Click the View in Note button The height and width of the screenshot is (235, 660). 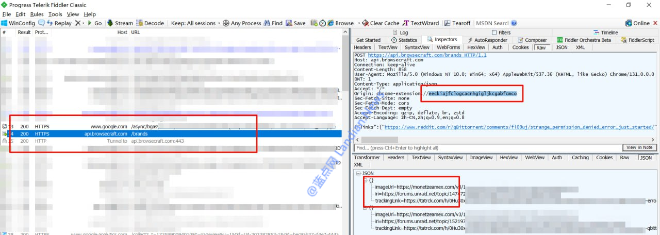pyautogui.click(x=639, y=148)
